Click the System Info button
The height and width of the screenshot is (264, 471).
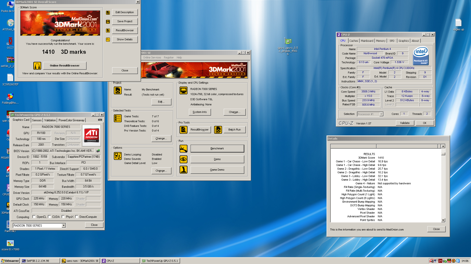pyautogui.click(x=200, y=112)
